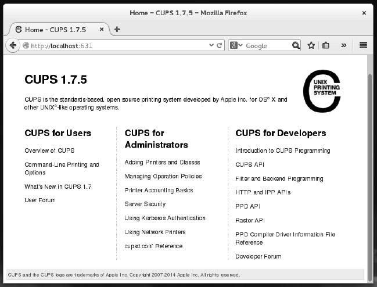Click the CUPS for Administrators heading
377x287 pixels.
click(x=156, y=139)
